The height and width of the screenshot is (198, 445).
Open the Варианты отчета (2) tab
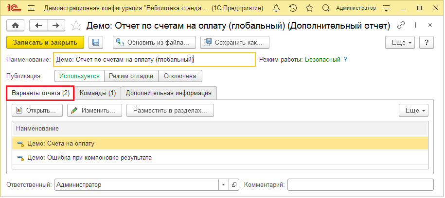pos(40,93)
